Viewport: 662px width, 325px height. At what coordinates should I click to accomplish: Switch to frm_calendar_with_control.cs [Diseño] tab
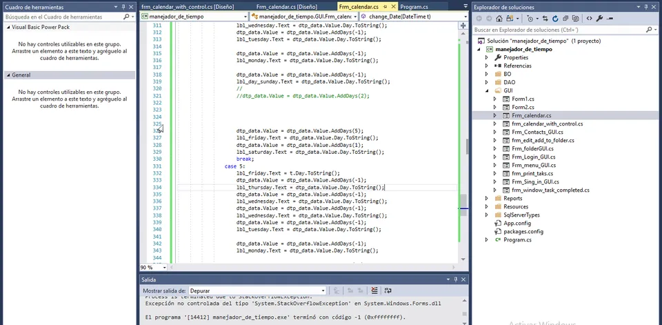click(188, 7)
